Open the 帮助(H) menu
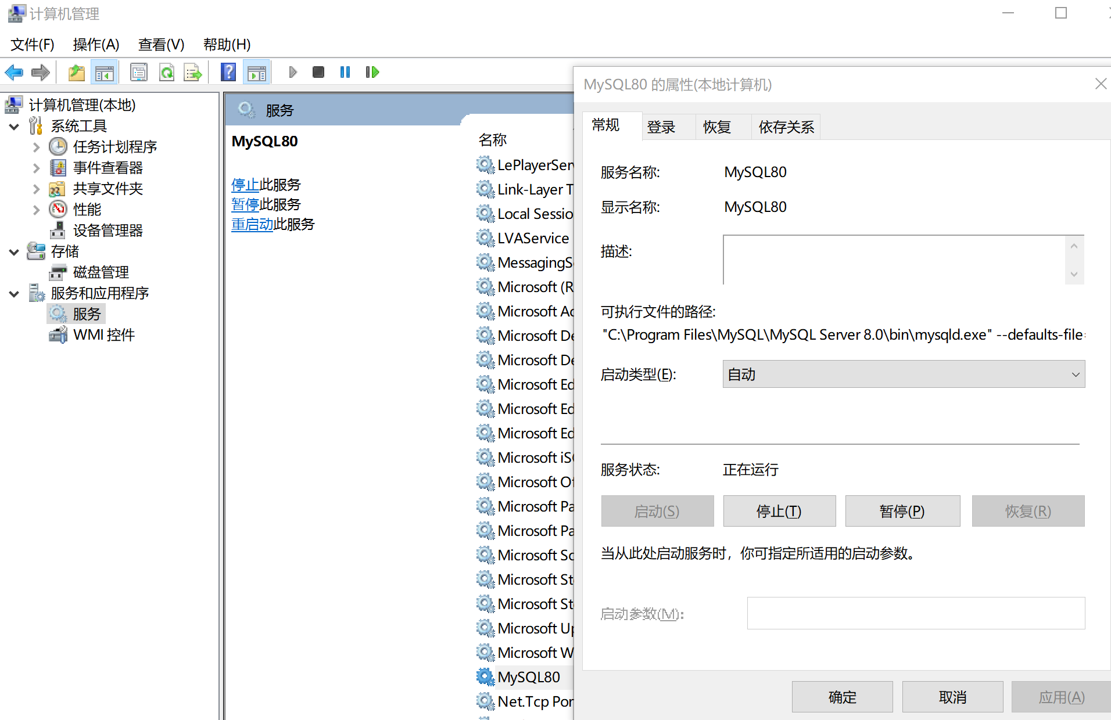Screen dimensions: 1111x720 point(227,45)
